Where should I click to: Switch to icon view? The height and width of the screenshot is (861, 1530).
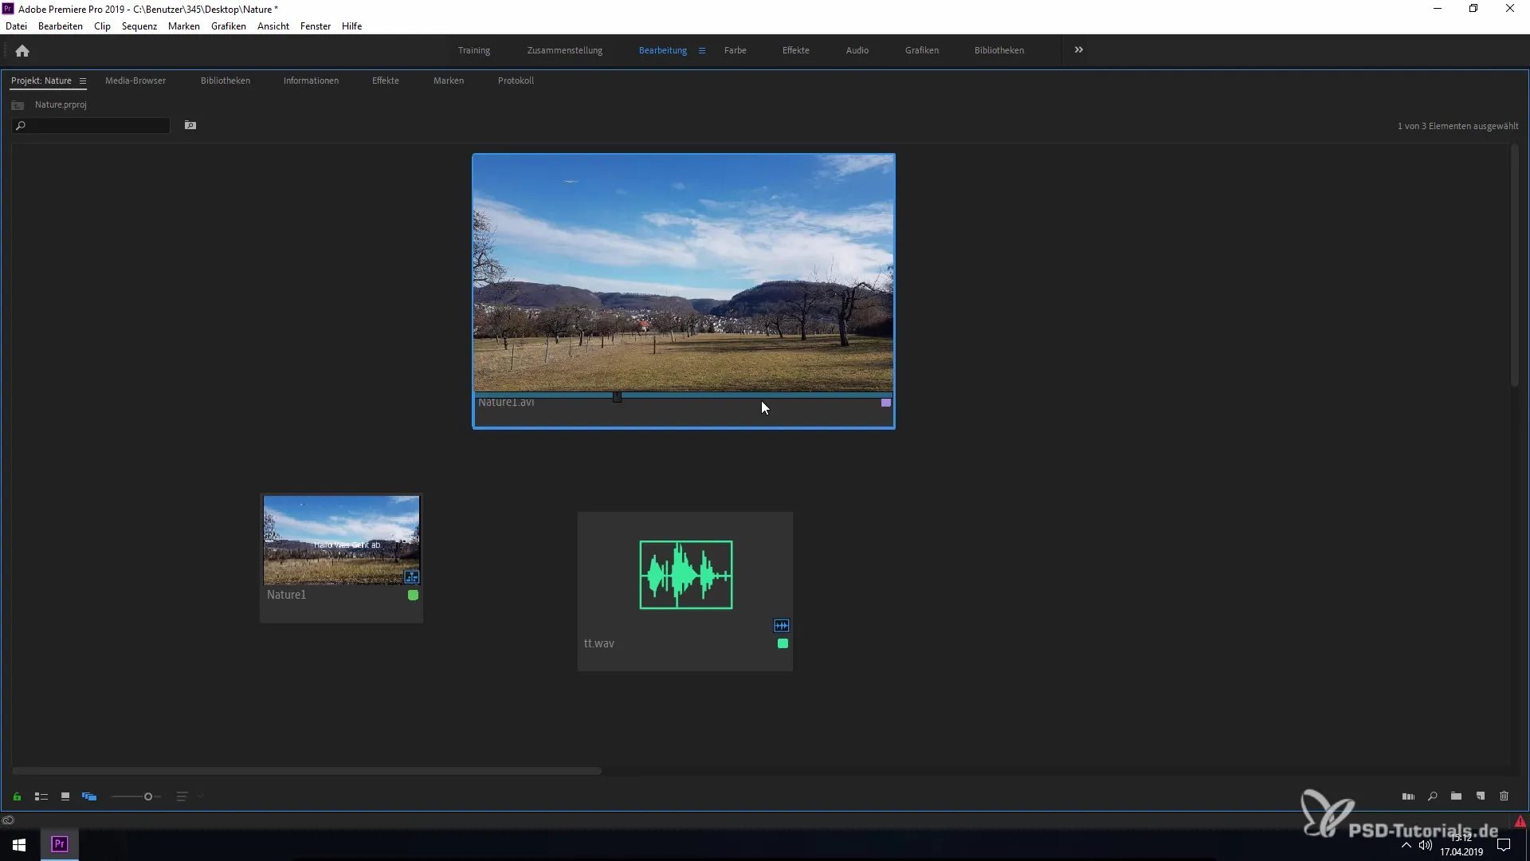(x=65, y=796)
